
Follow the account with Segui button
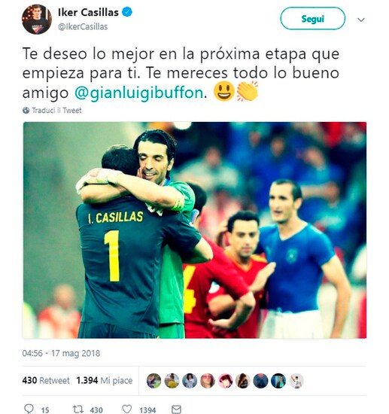point(313,19)
